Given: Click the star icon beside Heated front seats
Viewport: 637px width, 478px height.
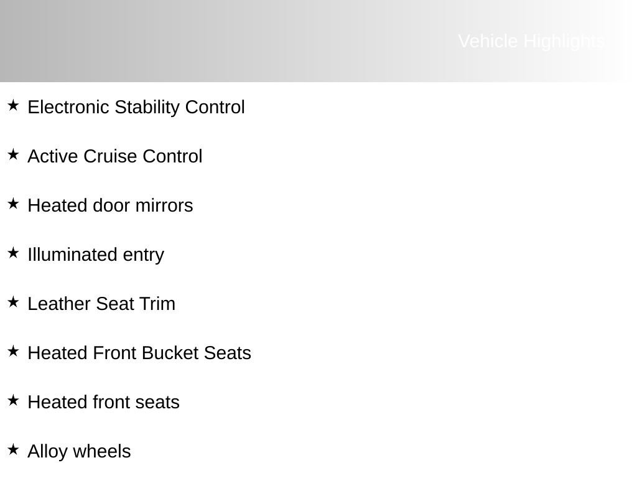Looking at the screenshot, I should coord(13,400).
